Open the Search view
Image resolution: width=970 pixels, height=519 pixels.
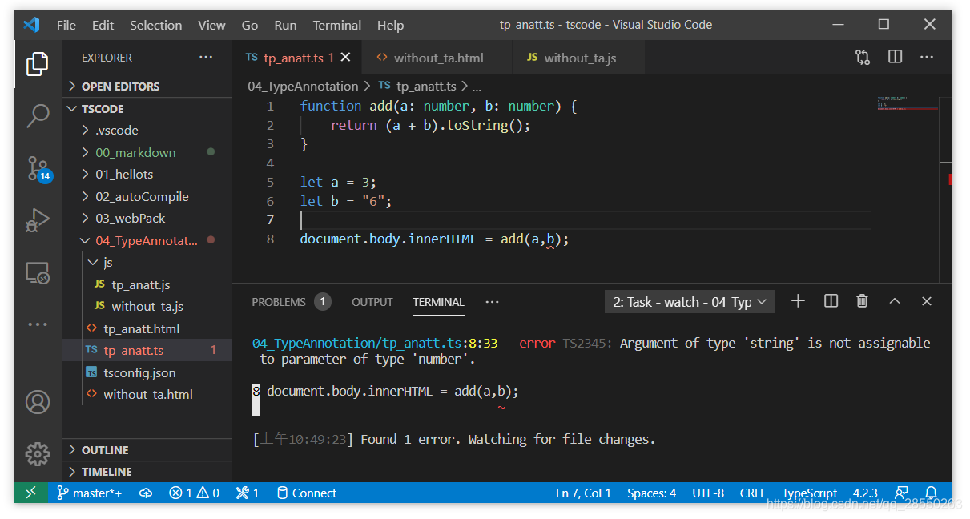(x=38, y=115)
